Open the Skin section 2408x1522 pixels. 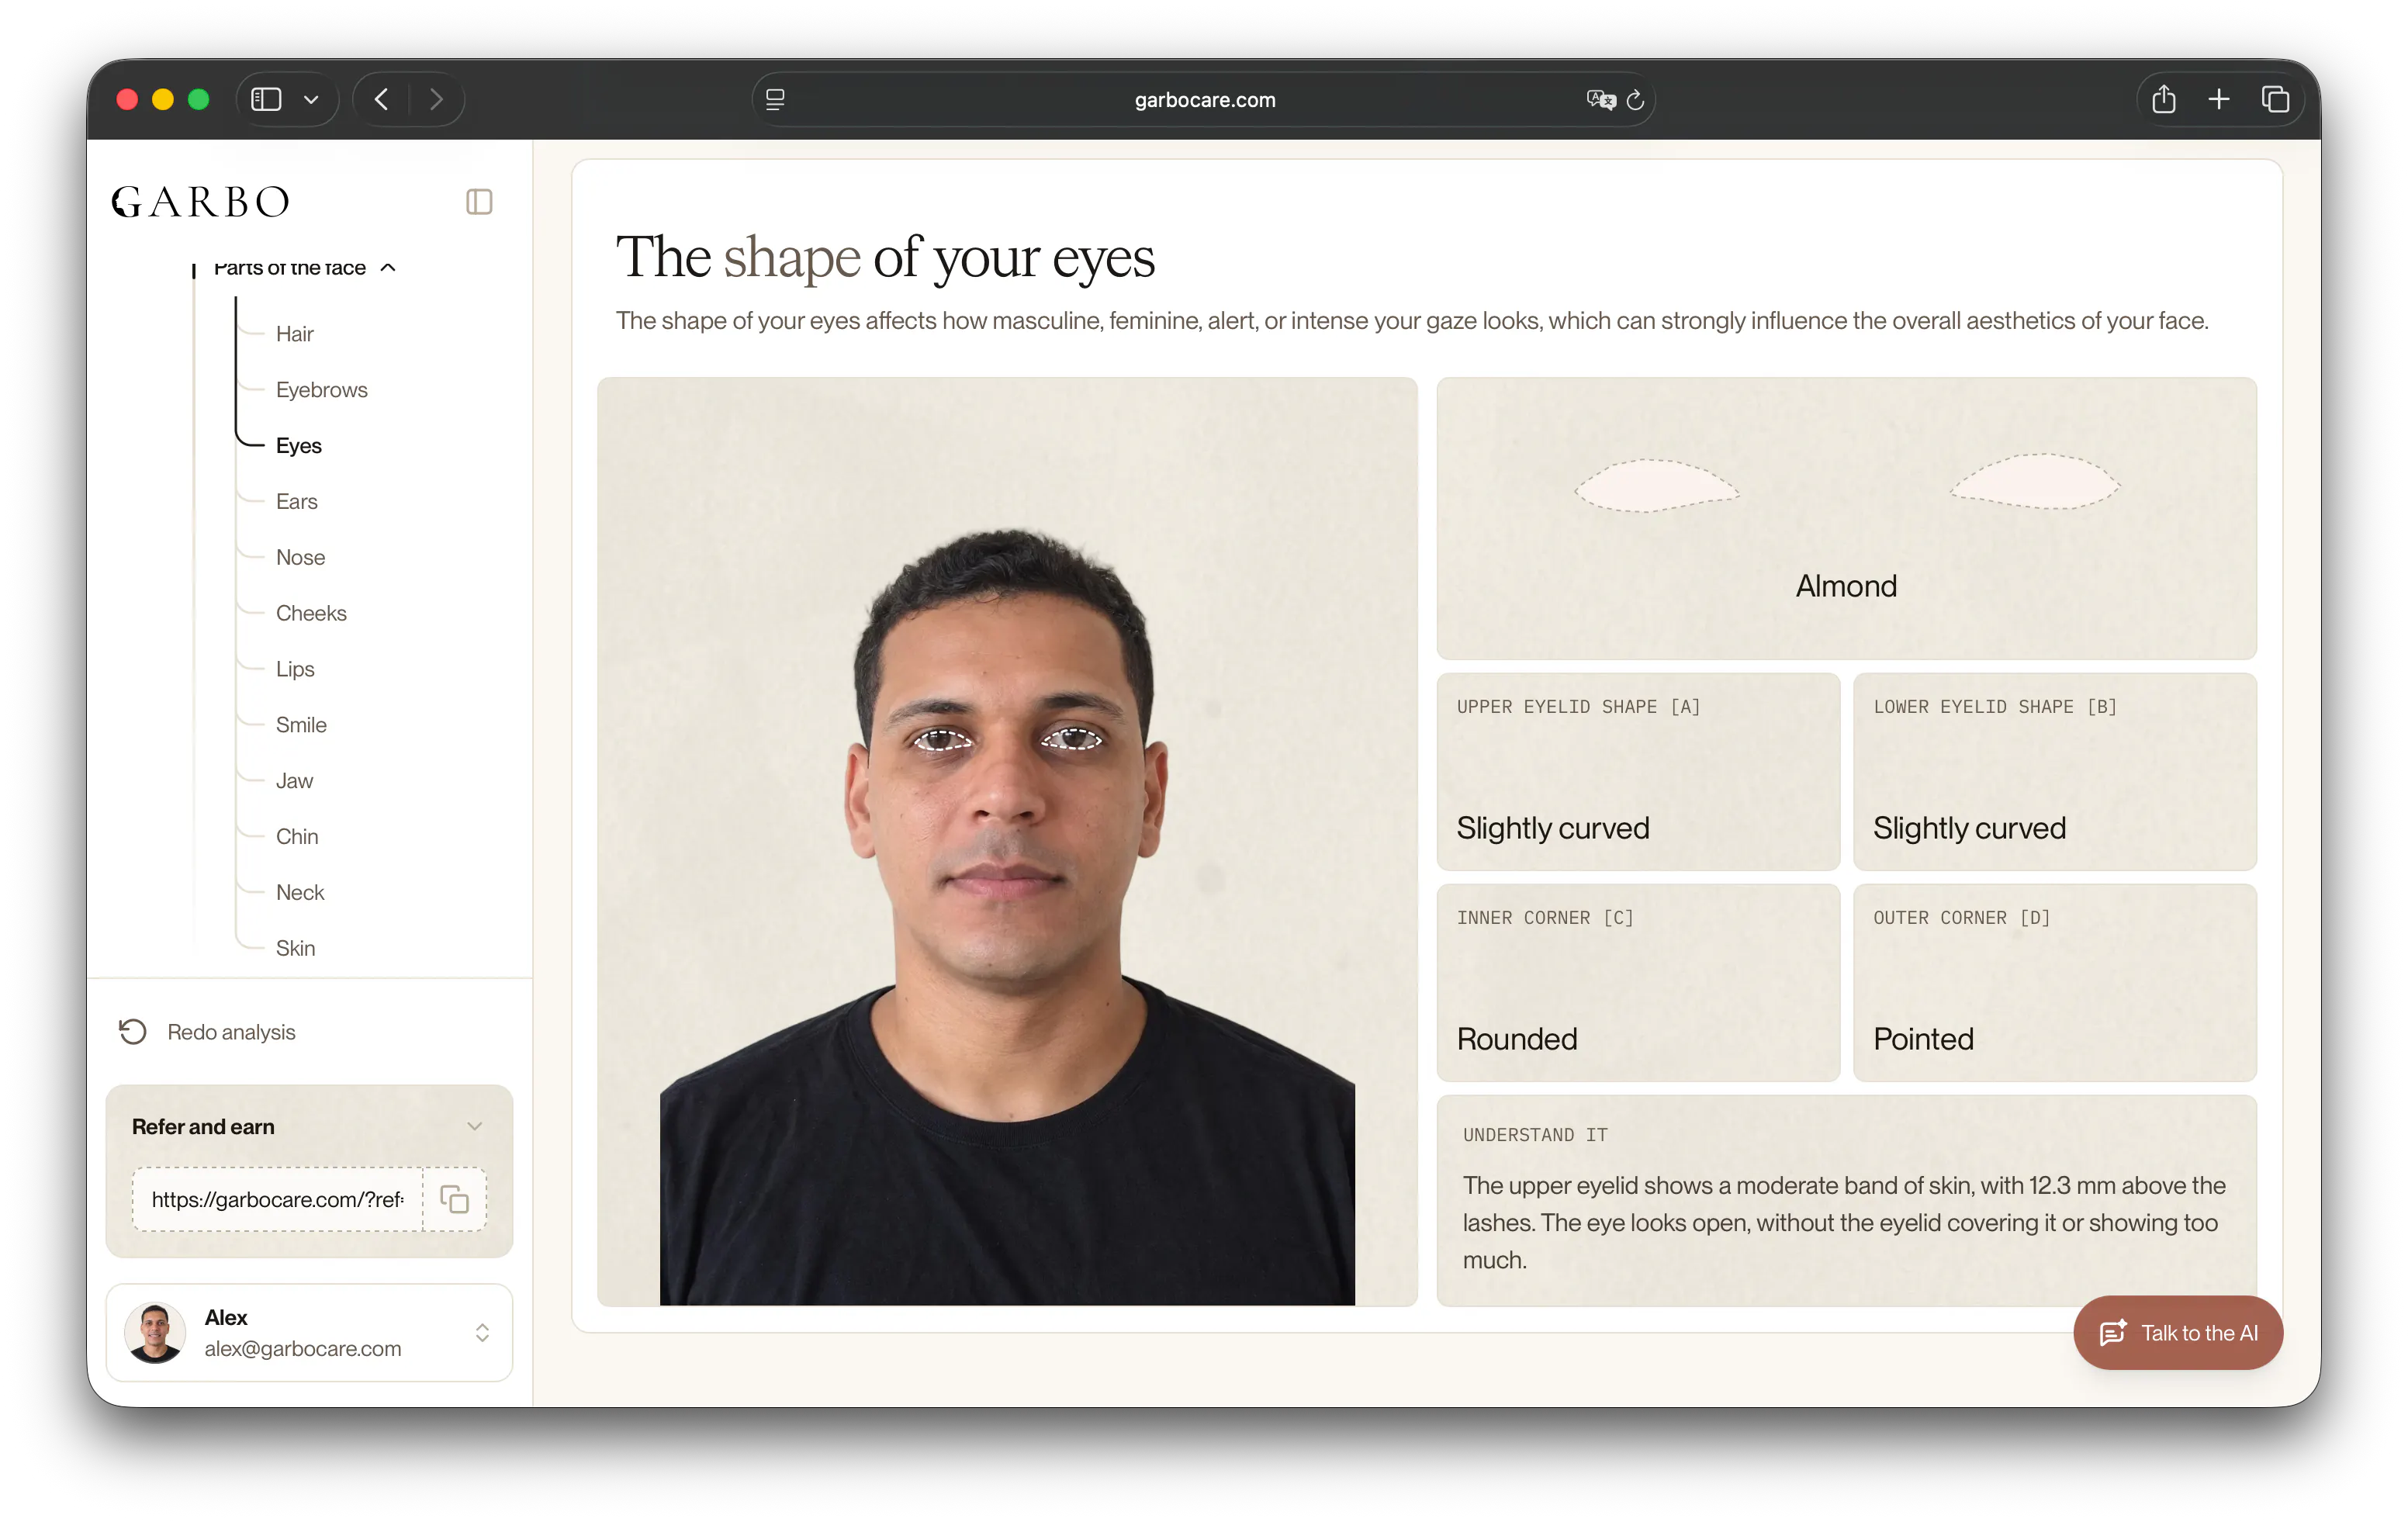[295, 949]
